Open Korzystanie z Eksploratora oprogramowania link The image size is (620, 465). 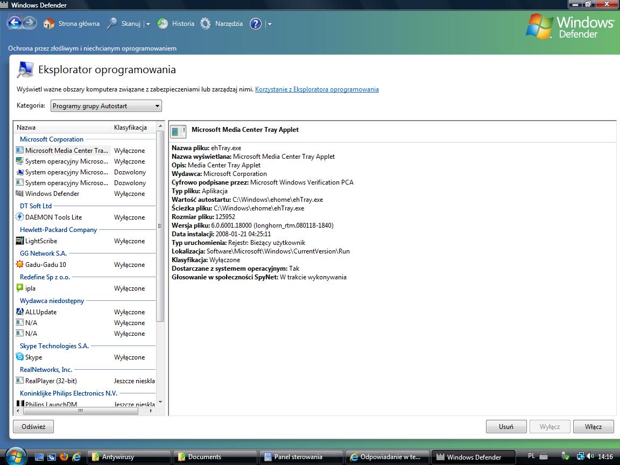[x=316, y=89]
